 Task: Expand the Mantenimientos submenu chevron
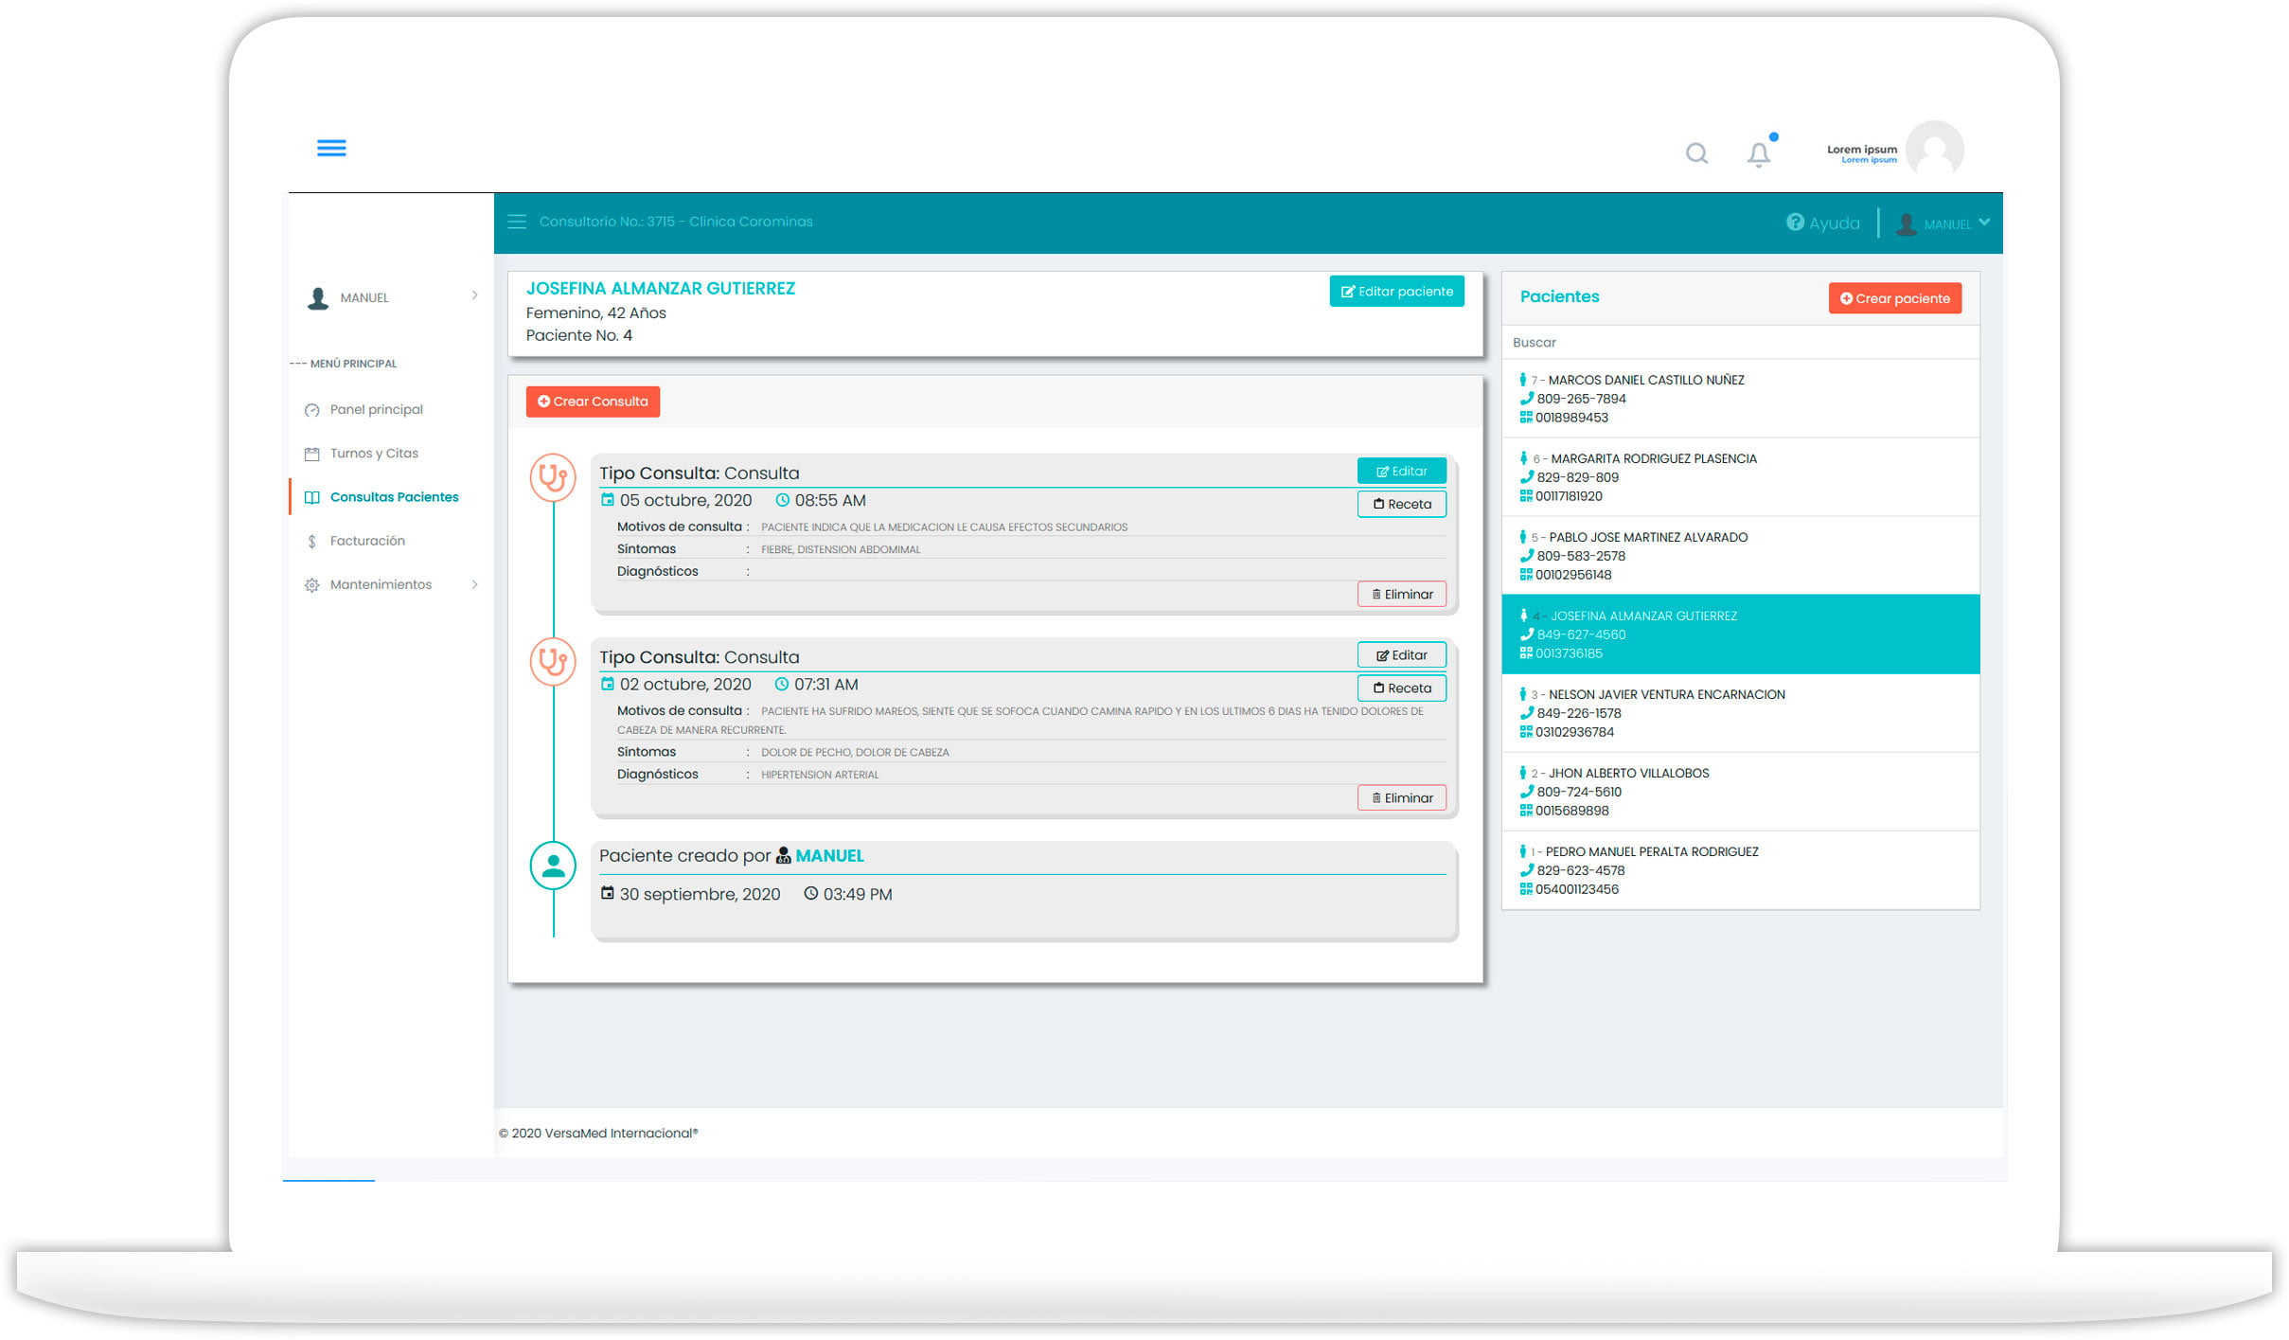[475, 584]
